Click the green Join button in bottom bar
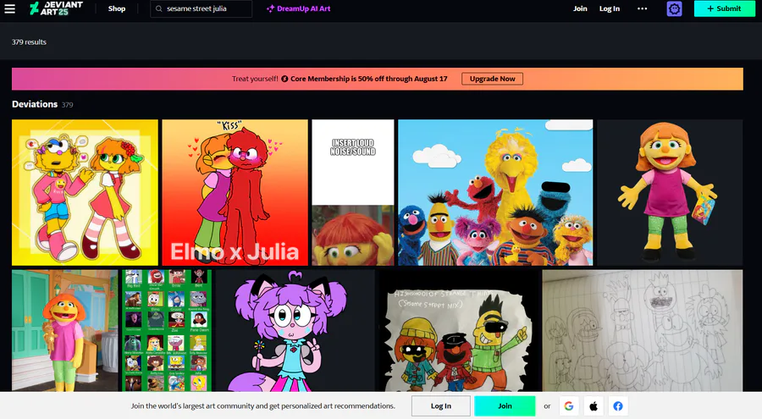 505,405
